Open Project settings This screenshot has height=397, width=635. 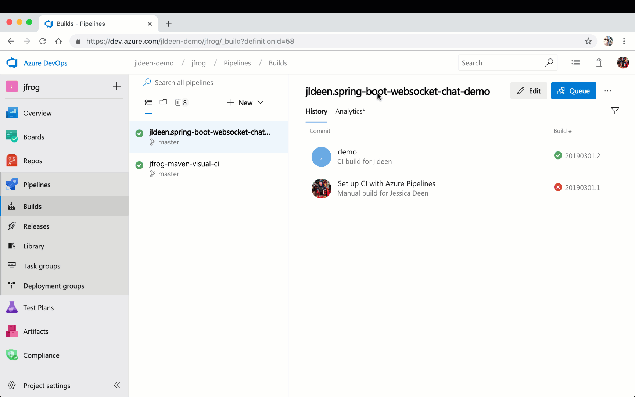coord(47,386)
